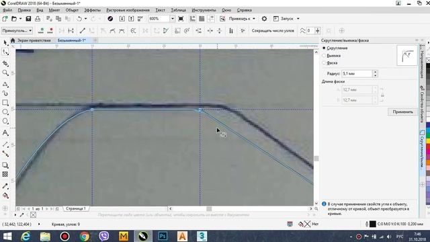Select the Crop tool
The width and height of the screenshot is (430, 242).
[x=5, y=63]
